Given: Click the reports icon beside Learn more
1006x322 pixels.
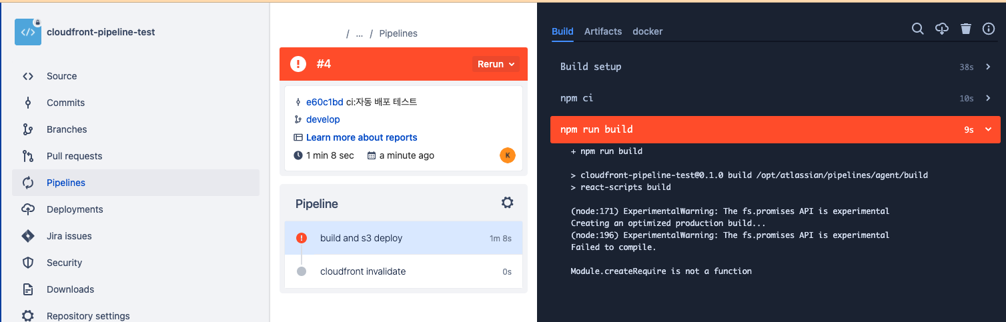Looking at the screenshot, I should coord(298,137).
